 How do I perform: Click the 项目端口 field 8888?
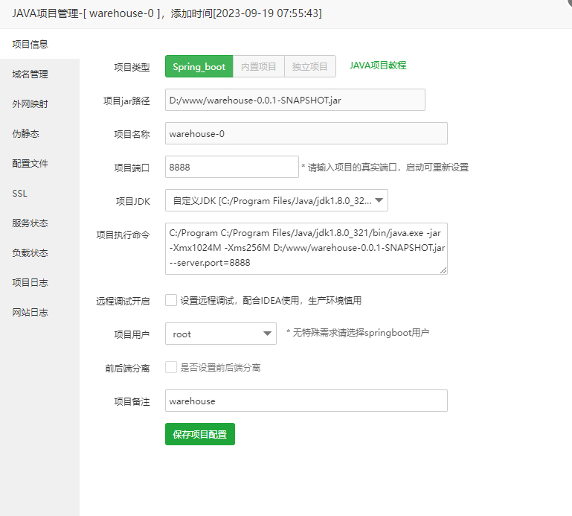[x=232, y=167]
